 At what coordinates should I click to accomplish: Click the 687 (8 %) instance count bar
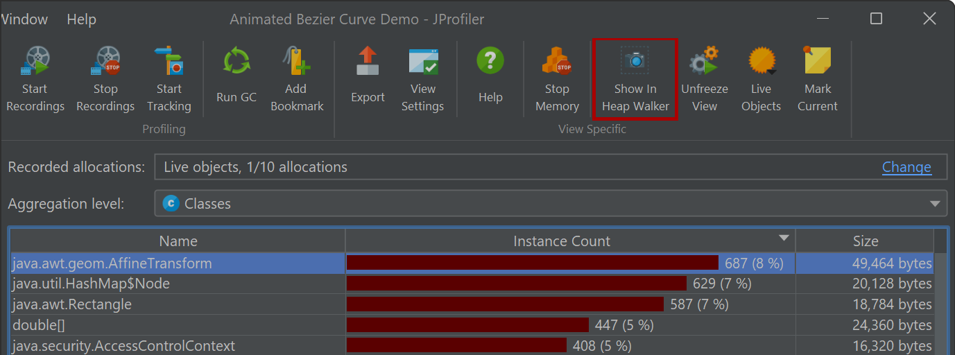pyautogui.click(x=533, y=263)
